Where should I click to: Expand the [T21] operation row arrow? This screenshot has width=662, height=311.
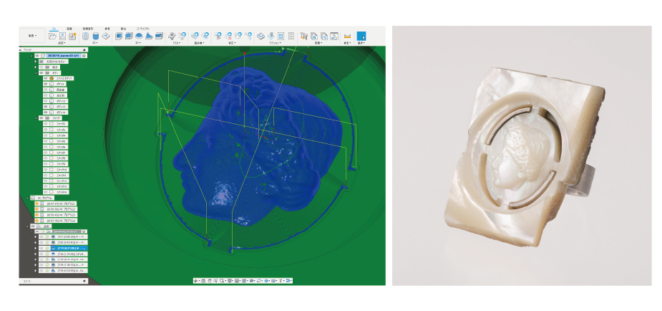click(36, 237)
